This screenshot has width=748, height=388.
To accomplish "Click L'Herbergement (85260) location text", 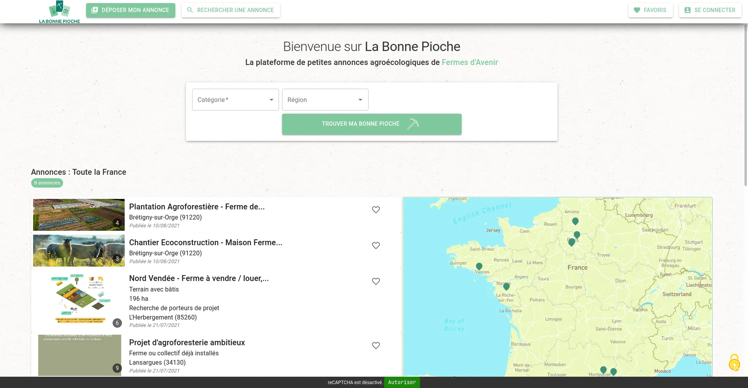I will pos(163,317).
